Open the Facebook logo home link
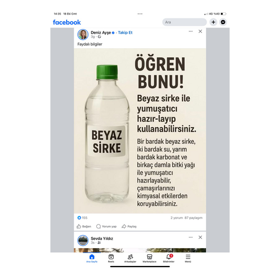The height and width of the screenshot is (280, 280). 67,22
